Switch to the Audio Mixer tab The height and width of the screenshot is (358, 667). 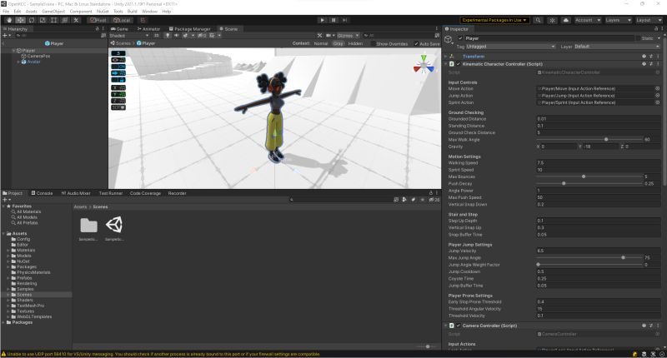(76, 193)
